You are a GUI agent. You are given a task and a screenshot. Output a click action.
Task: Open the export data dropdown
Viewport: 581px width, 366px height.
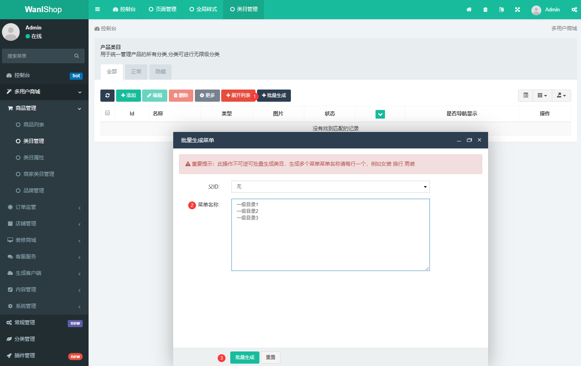[561, 95]
